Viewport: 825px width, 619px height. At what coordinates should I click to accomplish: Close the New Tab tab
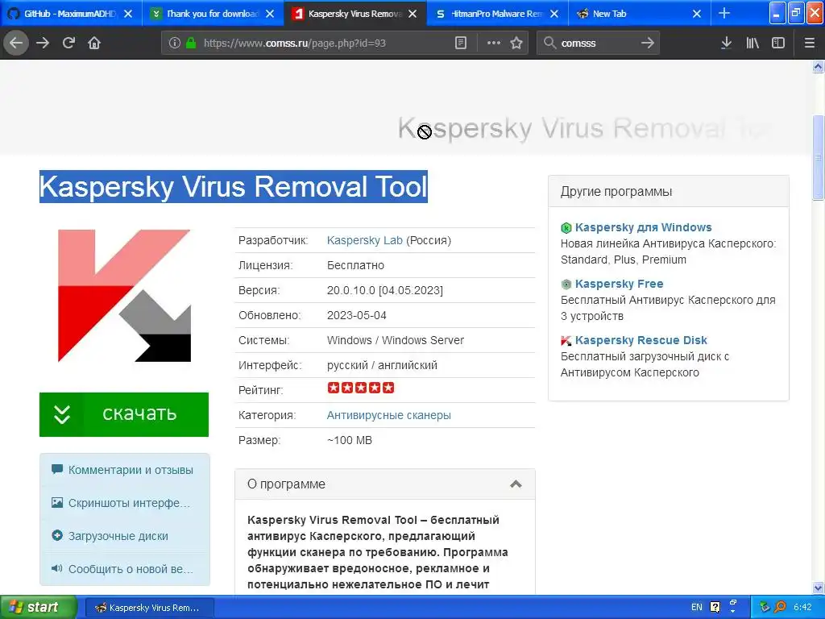click(x=697, y=14)
